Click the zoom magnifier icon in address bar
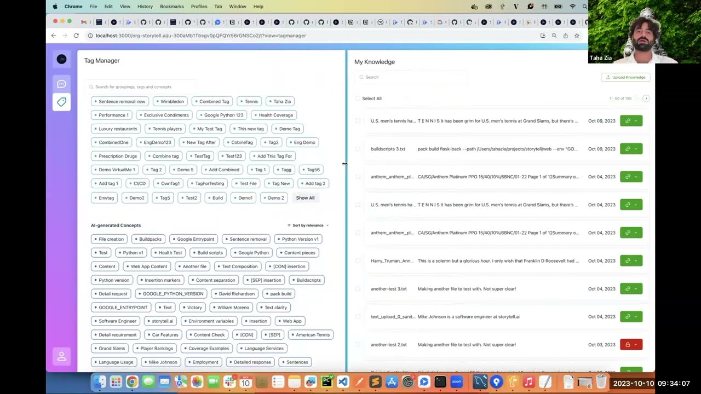The width and height of the screenshot is (701, 394). point(554,36)
